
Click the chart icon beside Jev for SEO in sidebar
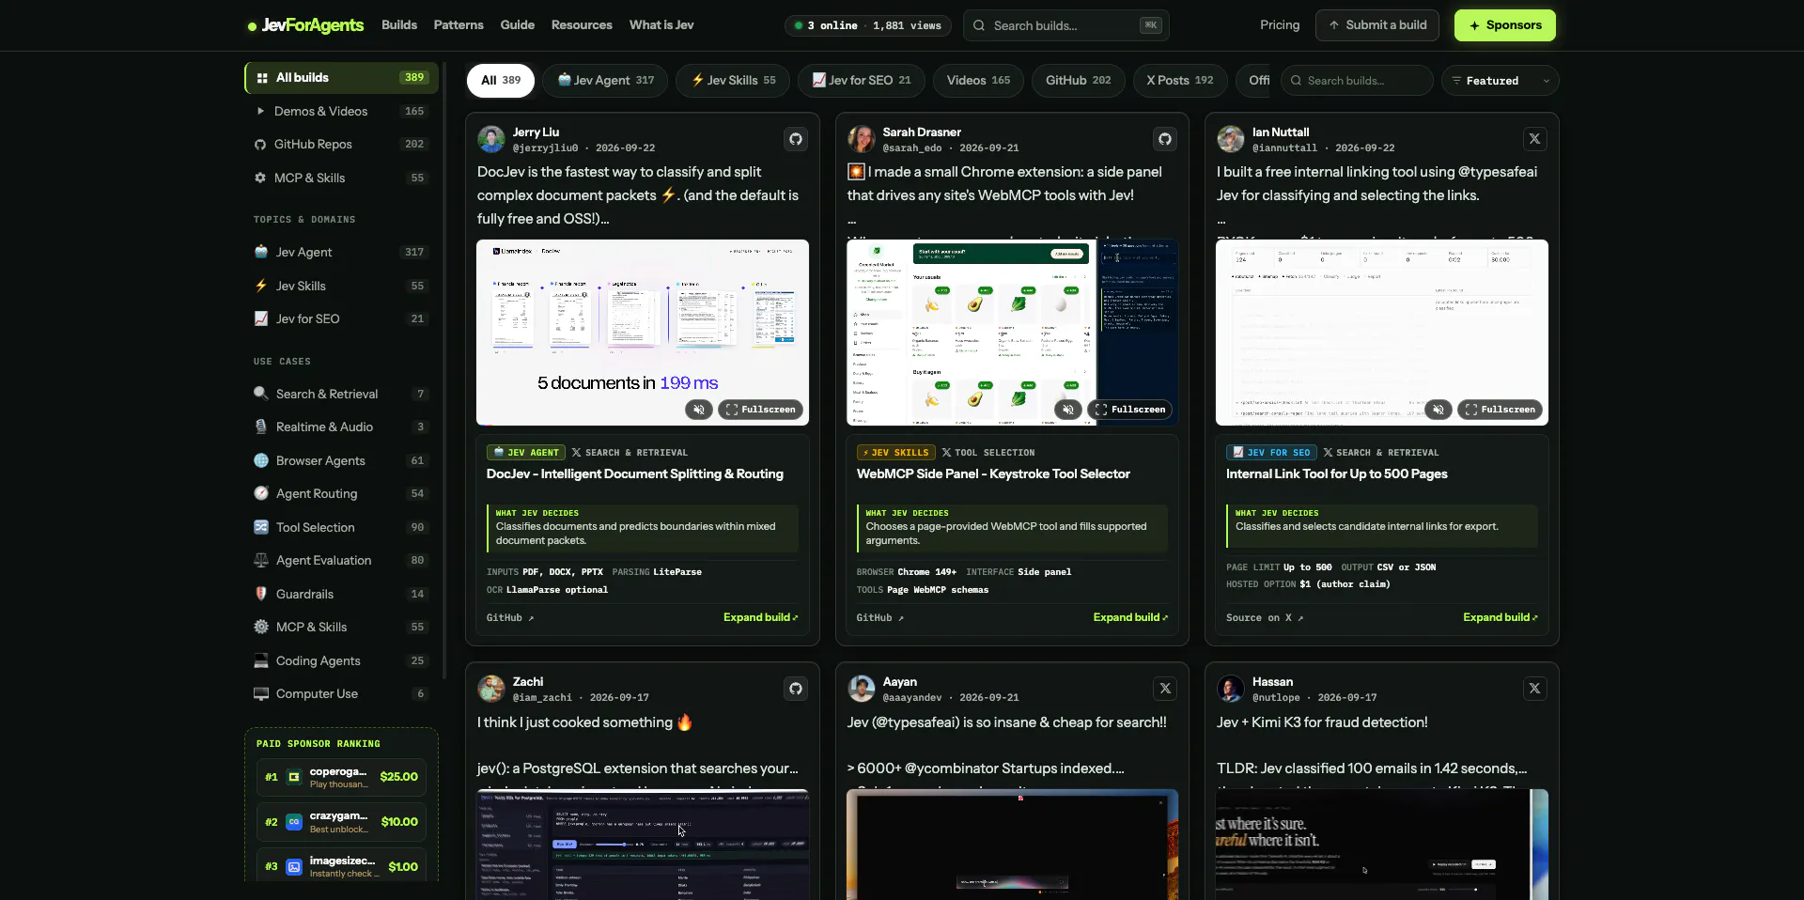coord(261,318)
